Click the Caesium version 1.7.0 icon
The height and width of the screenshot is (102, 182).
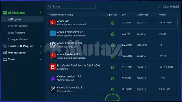pos(53,78)
